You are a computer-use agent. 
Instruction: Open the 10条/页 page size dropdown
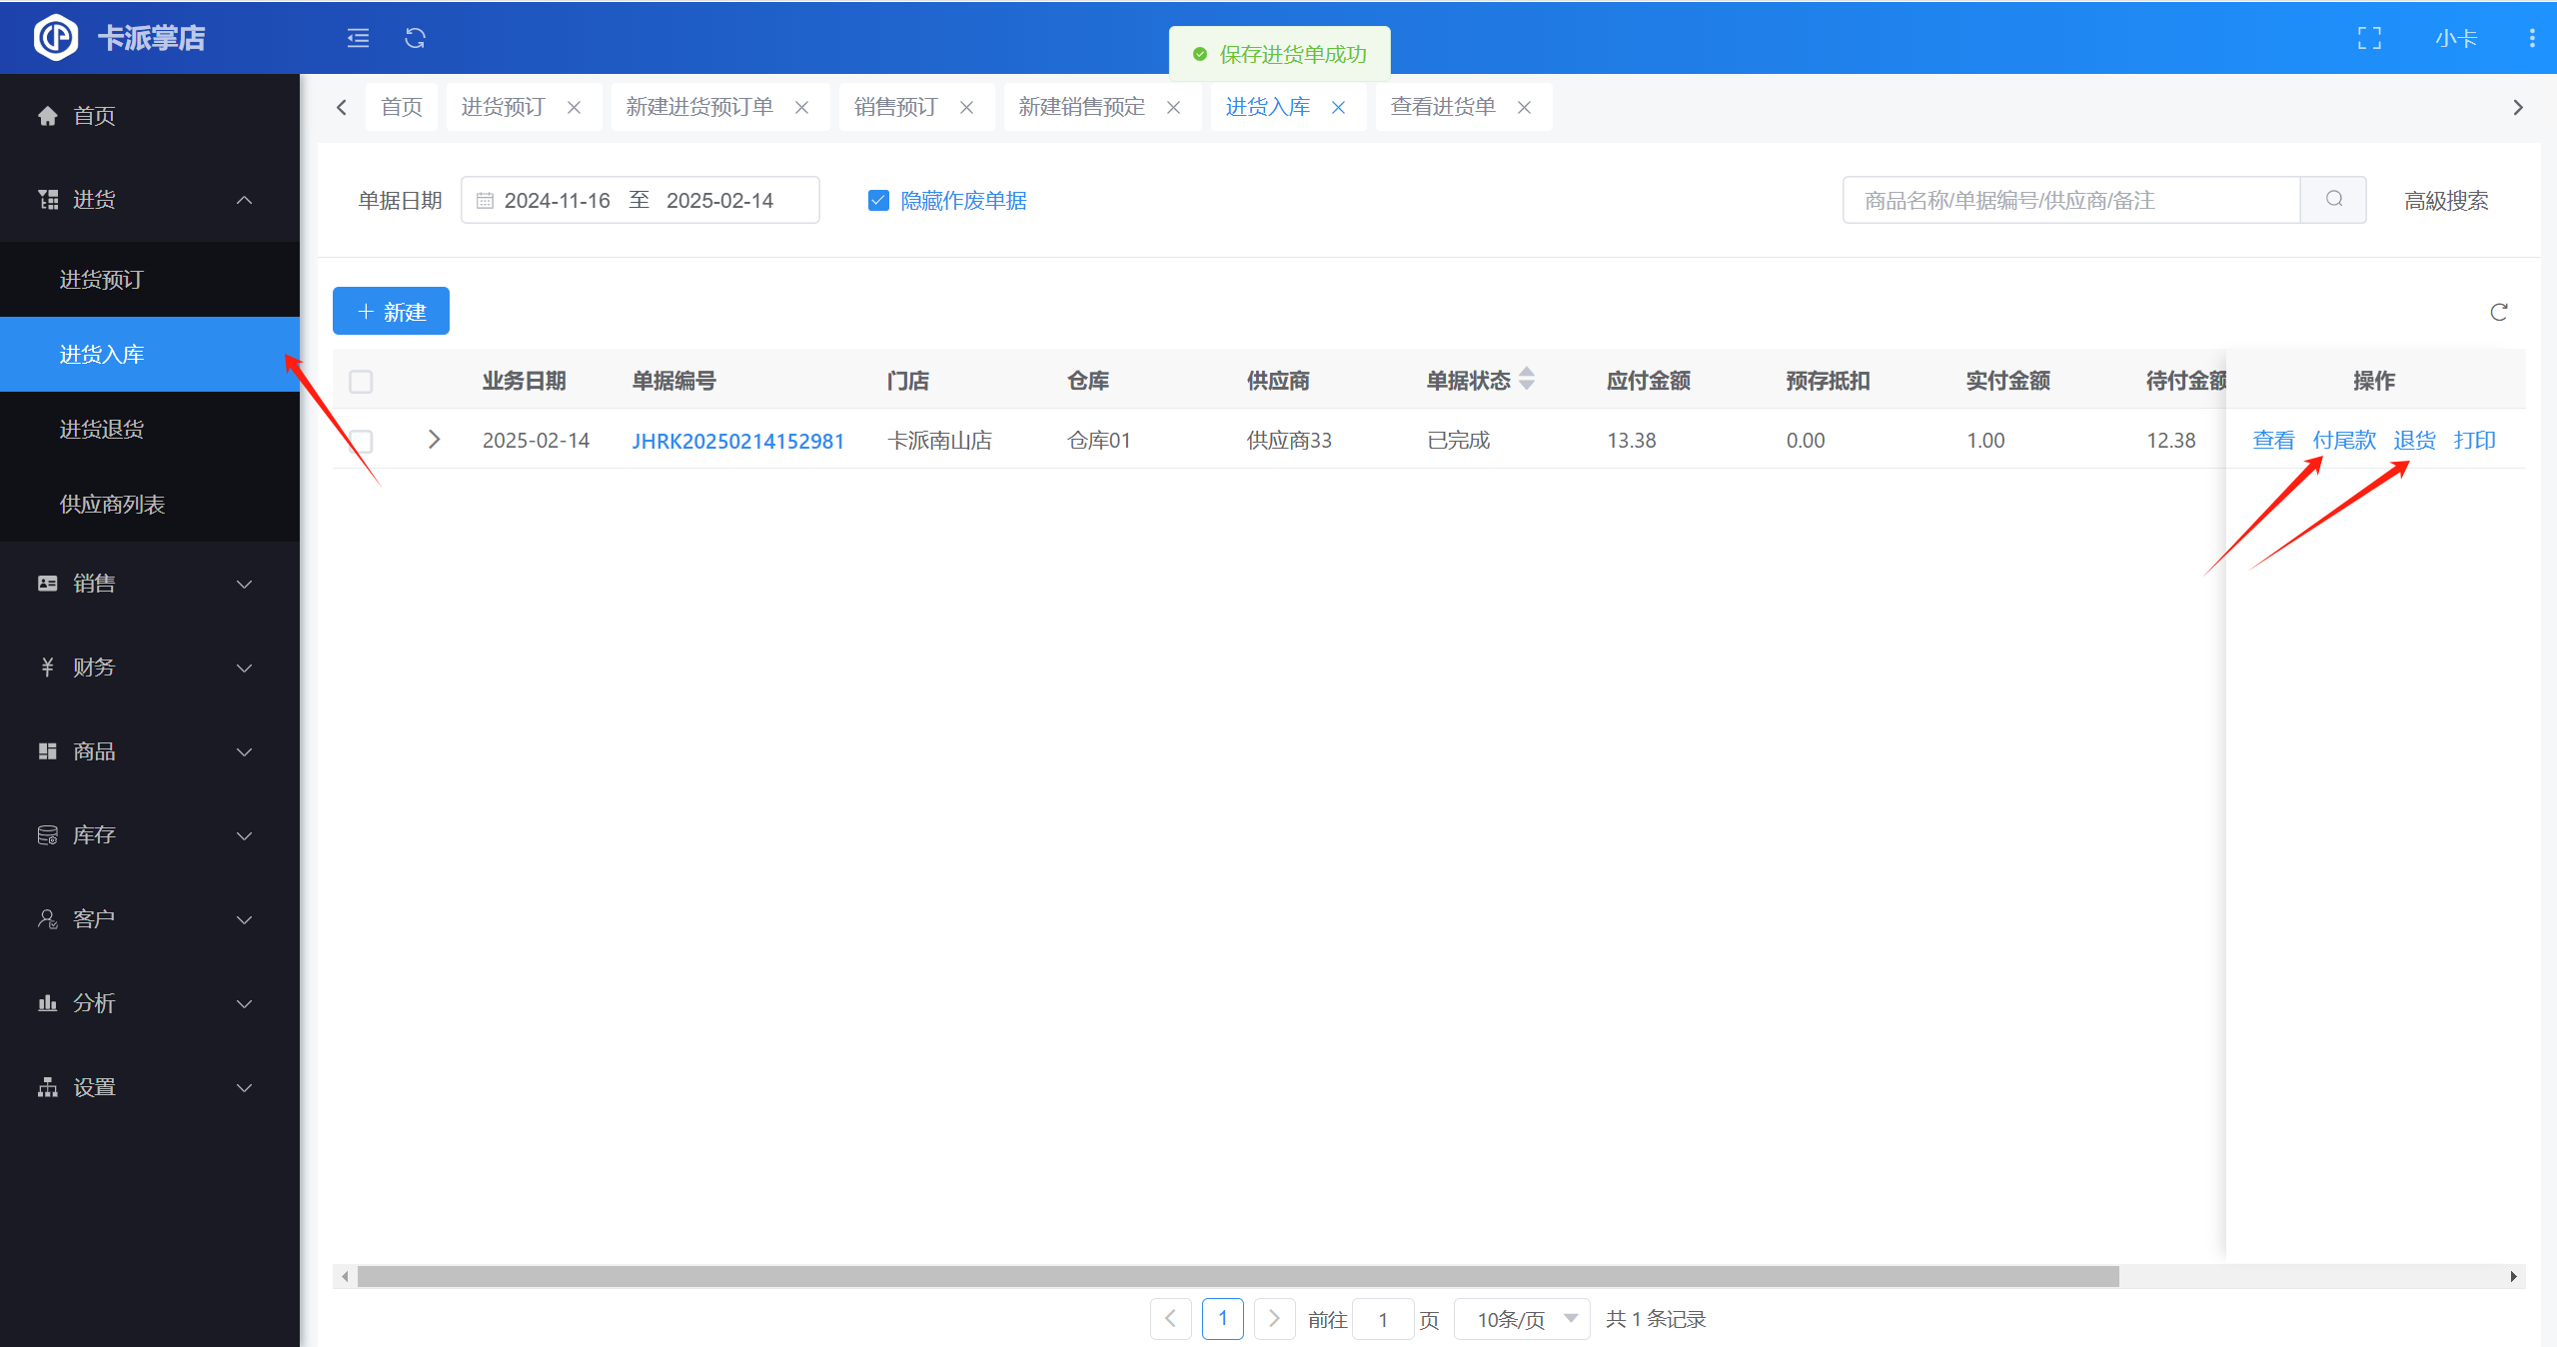click(x=1522, y=1319)
